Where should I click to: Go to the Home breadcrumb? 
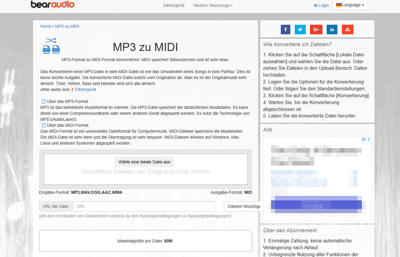point(46,26)
